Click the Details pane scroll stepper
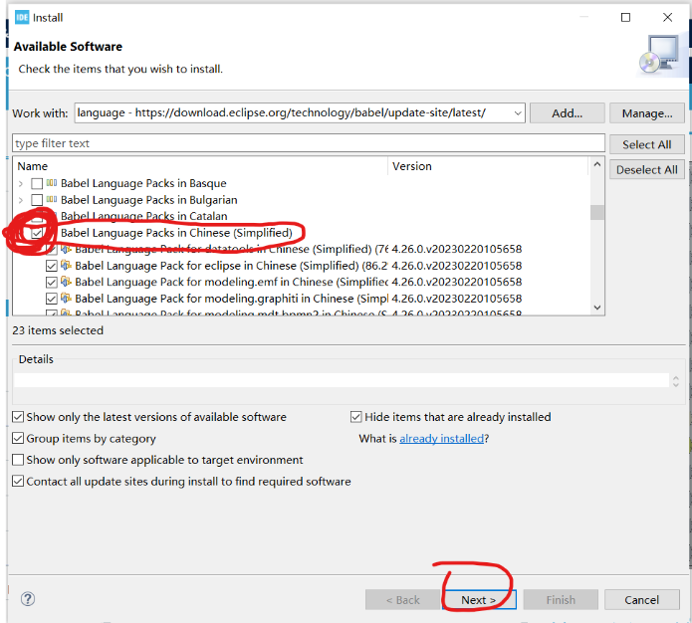692x623 pixels. 676,381
